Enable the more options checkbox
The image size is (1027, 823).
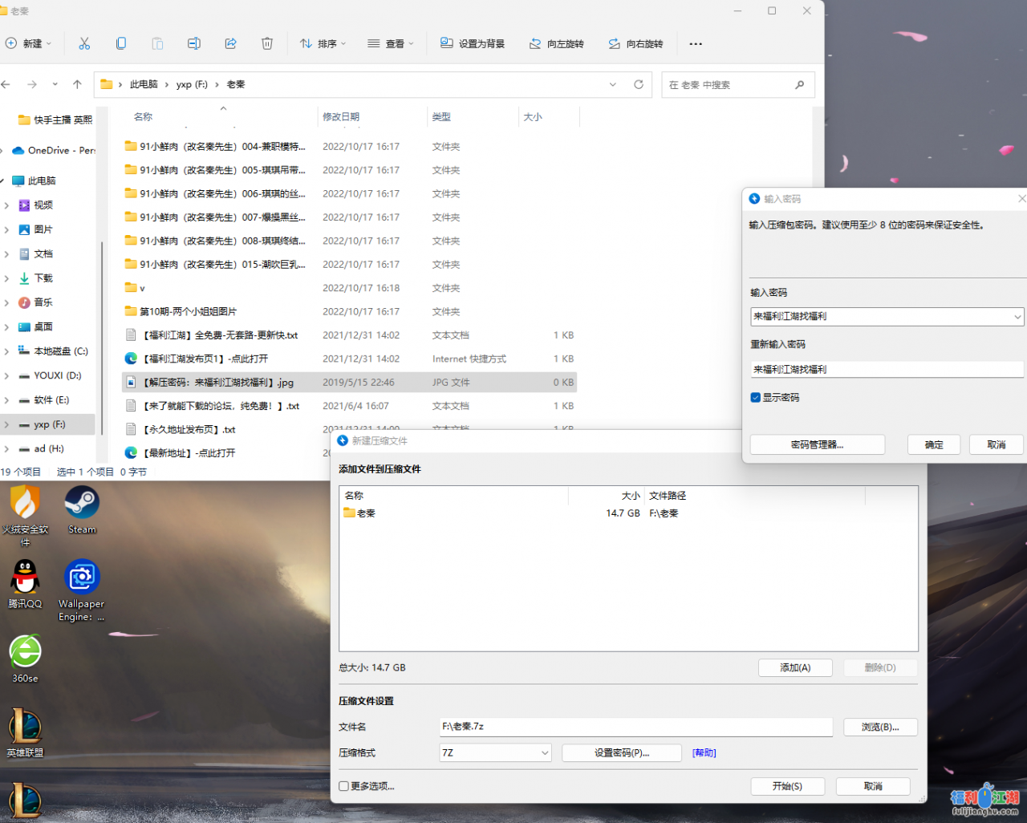[x=344, y=786]
